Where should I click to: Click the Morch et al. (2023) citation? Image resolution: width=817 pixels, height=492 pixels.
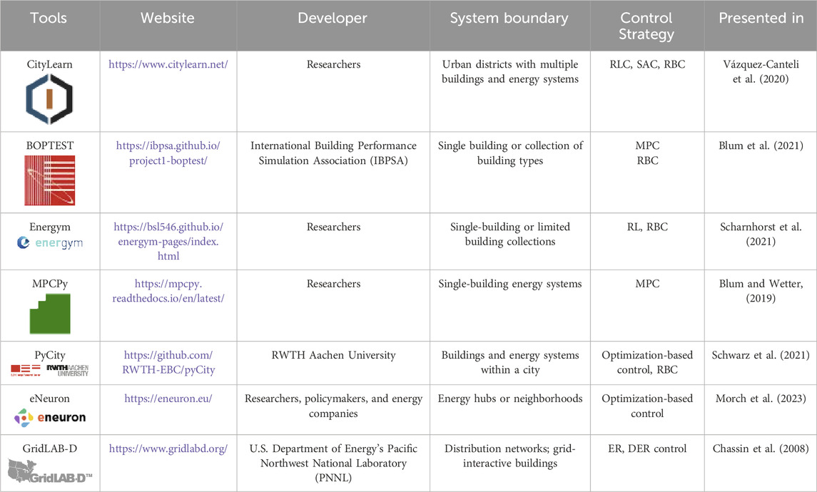(761, 399)
